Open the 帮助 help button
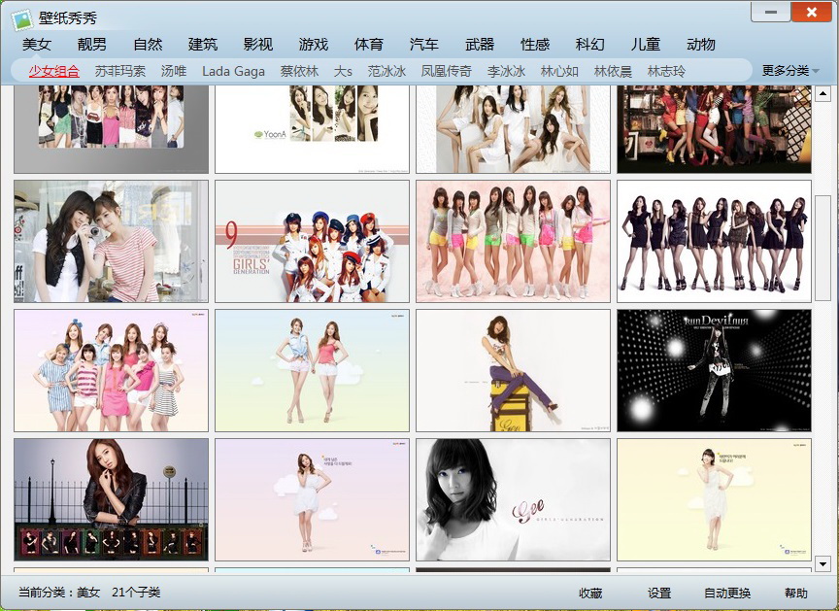 (x=795, y=593)
